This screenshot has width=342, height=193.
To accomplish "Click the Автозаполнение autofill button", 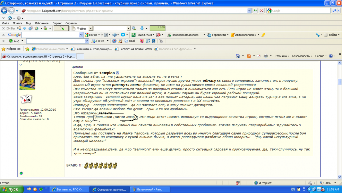I will [x=245, y=35].
